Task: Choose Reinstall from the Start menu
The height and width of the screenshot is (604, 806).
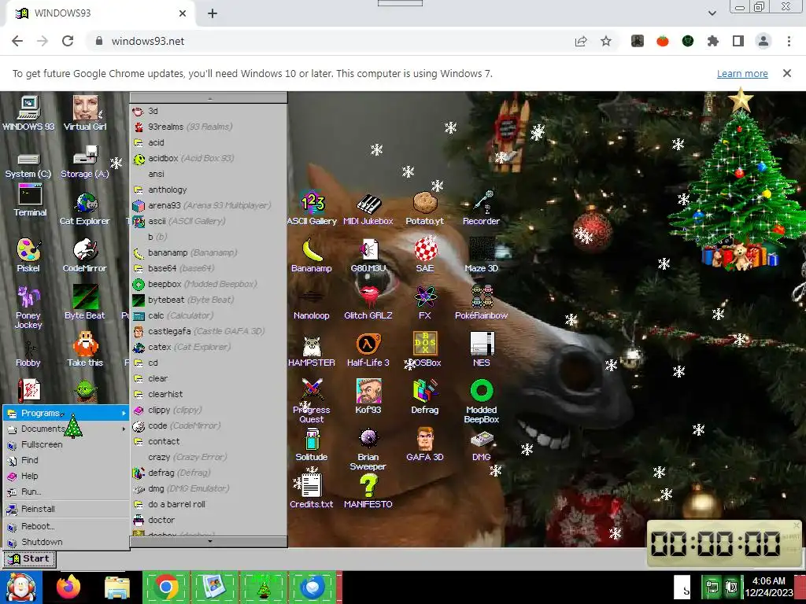Action: coord(66,509)
